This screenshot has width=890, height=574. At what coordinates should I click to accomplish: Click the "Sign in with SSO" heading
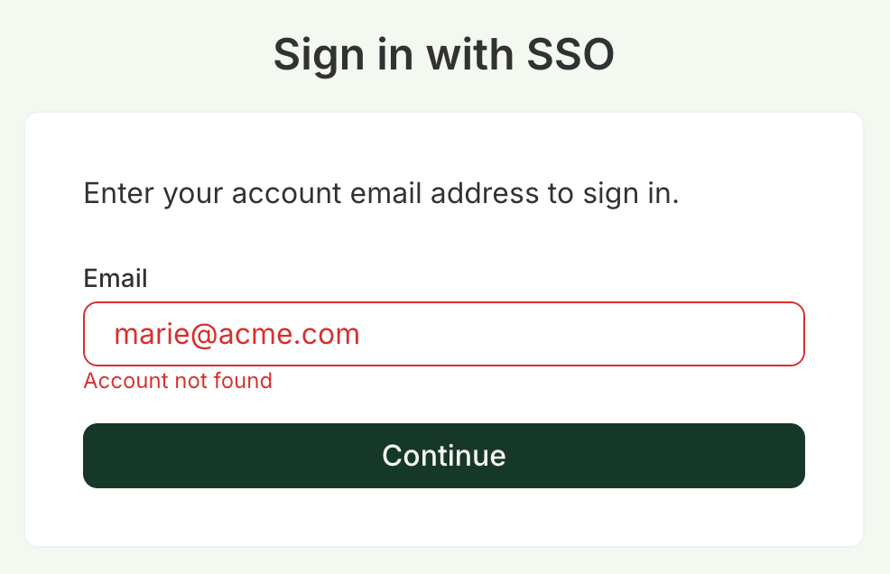coord(443,55)
